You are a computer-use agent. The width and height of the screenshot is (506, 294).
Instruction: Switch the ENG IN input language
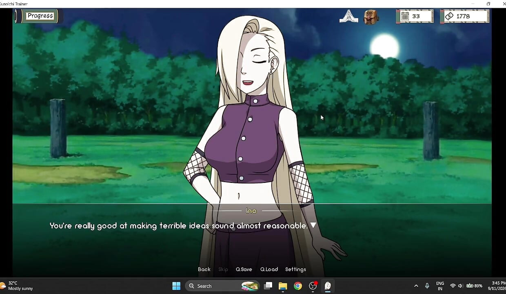click(440, 286)
